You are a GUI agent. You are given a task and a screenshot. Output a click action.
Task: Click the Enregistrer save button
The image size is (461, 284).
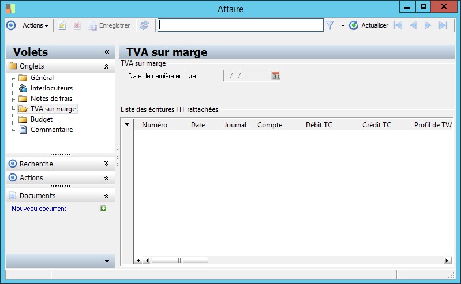pos(109,25)
